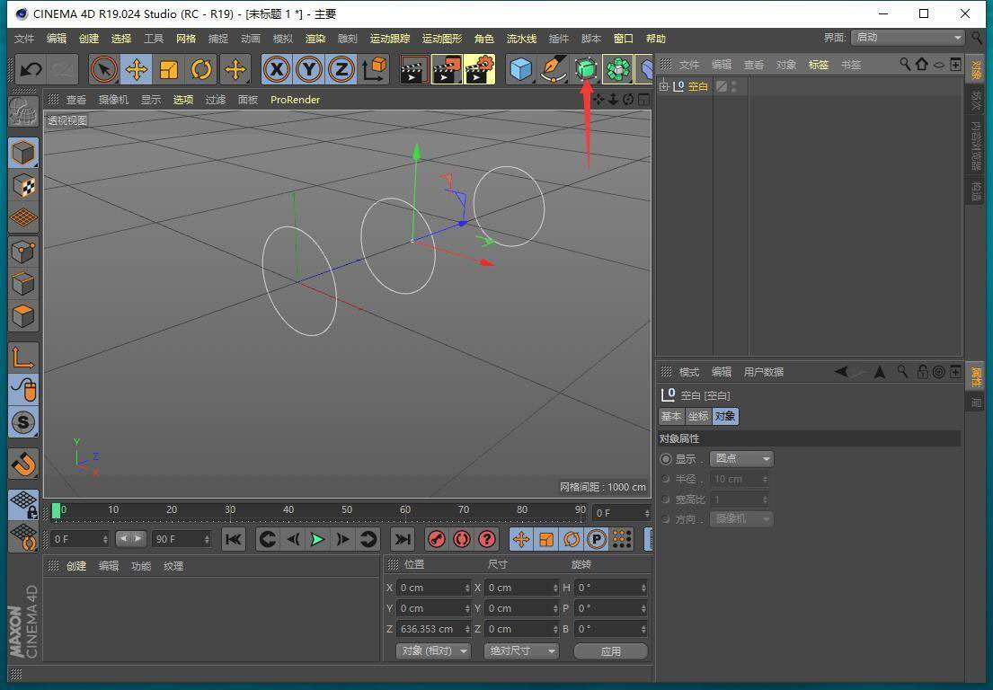Go to start of animation
This screenshot has width=993, height=690.
click(233, 539)
